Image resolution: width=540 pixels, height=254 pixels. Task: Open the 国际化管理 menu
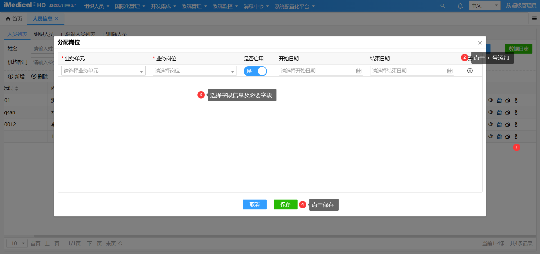point(130,6)
